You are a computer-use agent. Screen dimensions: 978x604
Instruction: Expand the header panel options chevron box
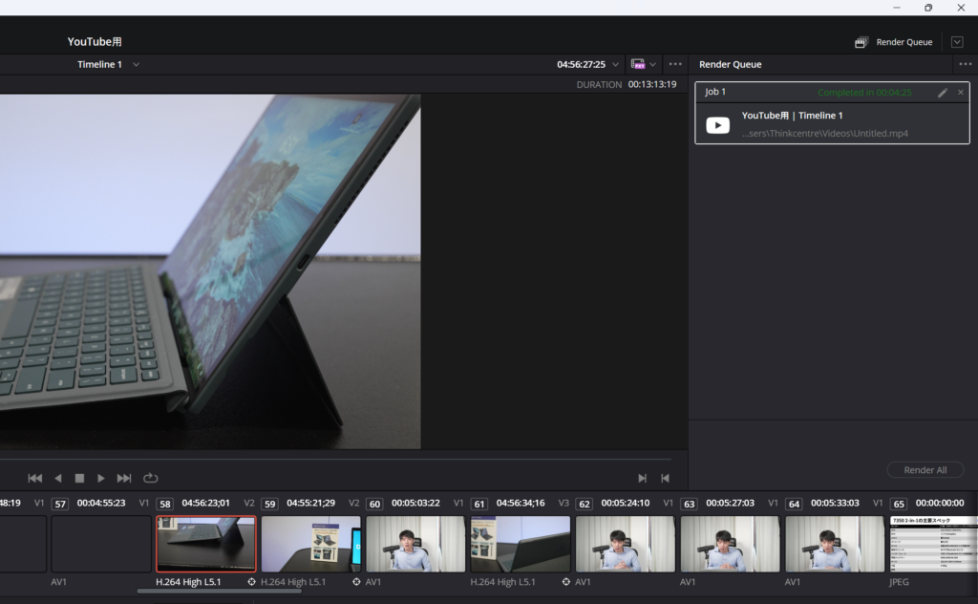click(957, 42)
